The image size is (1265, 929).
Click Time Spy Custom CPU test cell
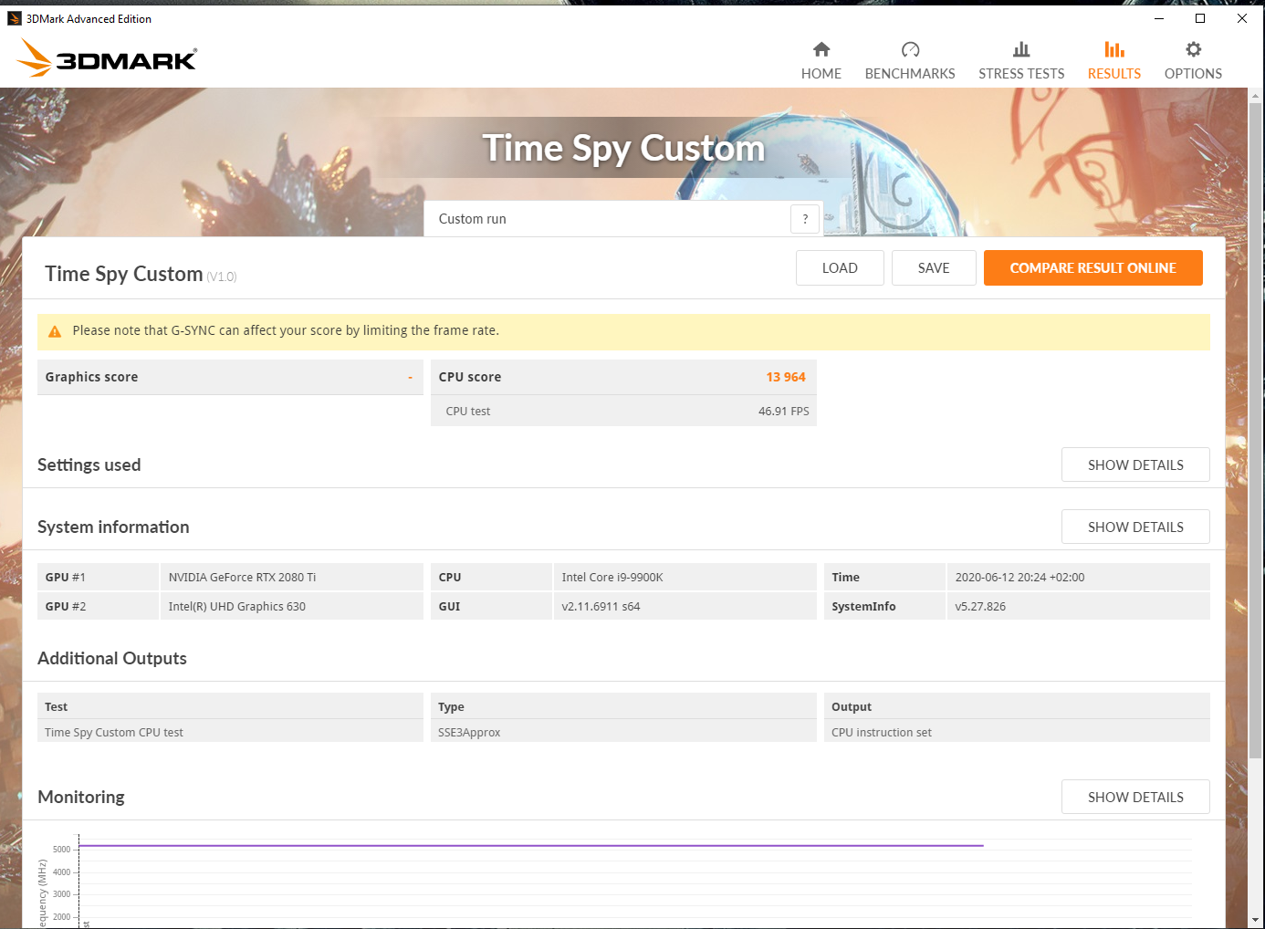point(230,732)
